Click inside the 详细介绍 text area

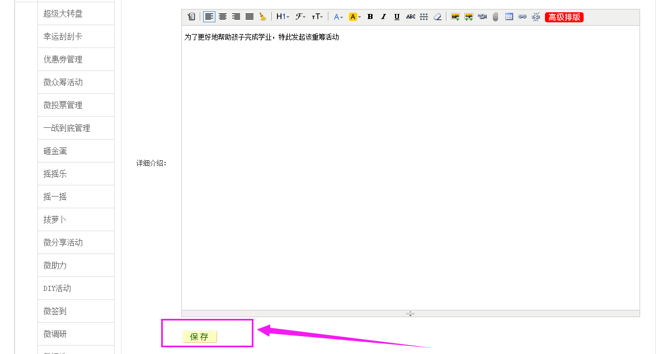410,168
